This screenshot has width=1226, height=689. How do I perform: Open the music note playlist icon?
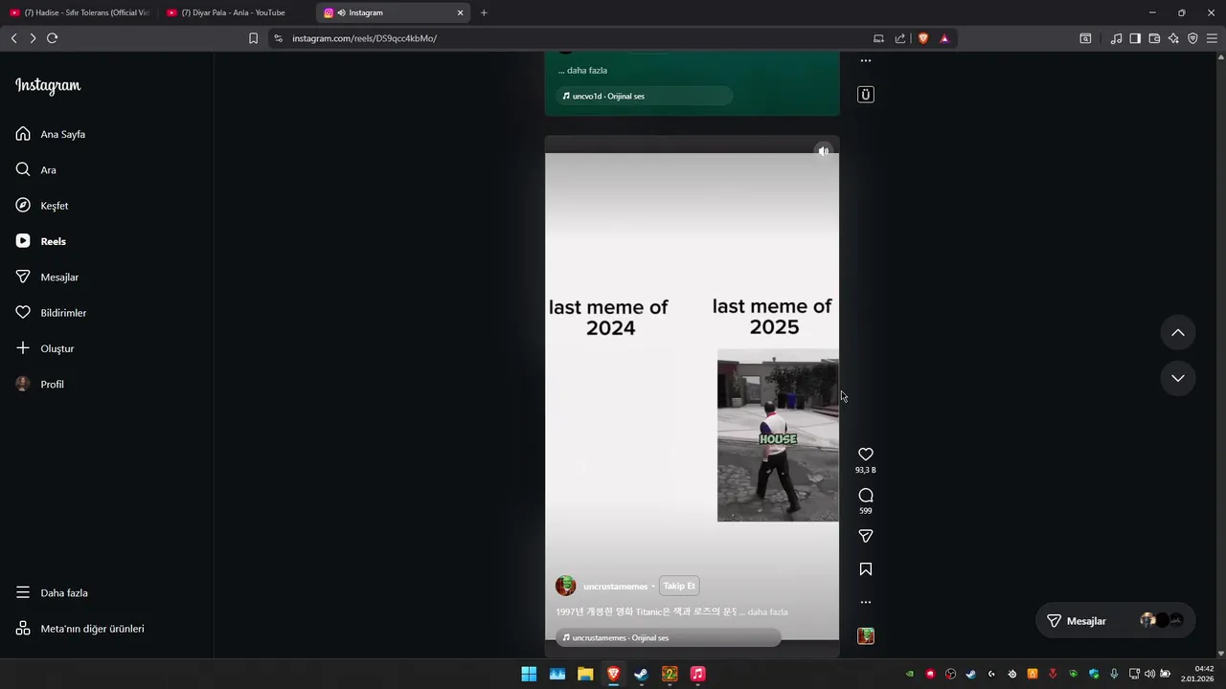point(1116,38)
